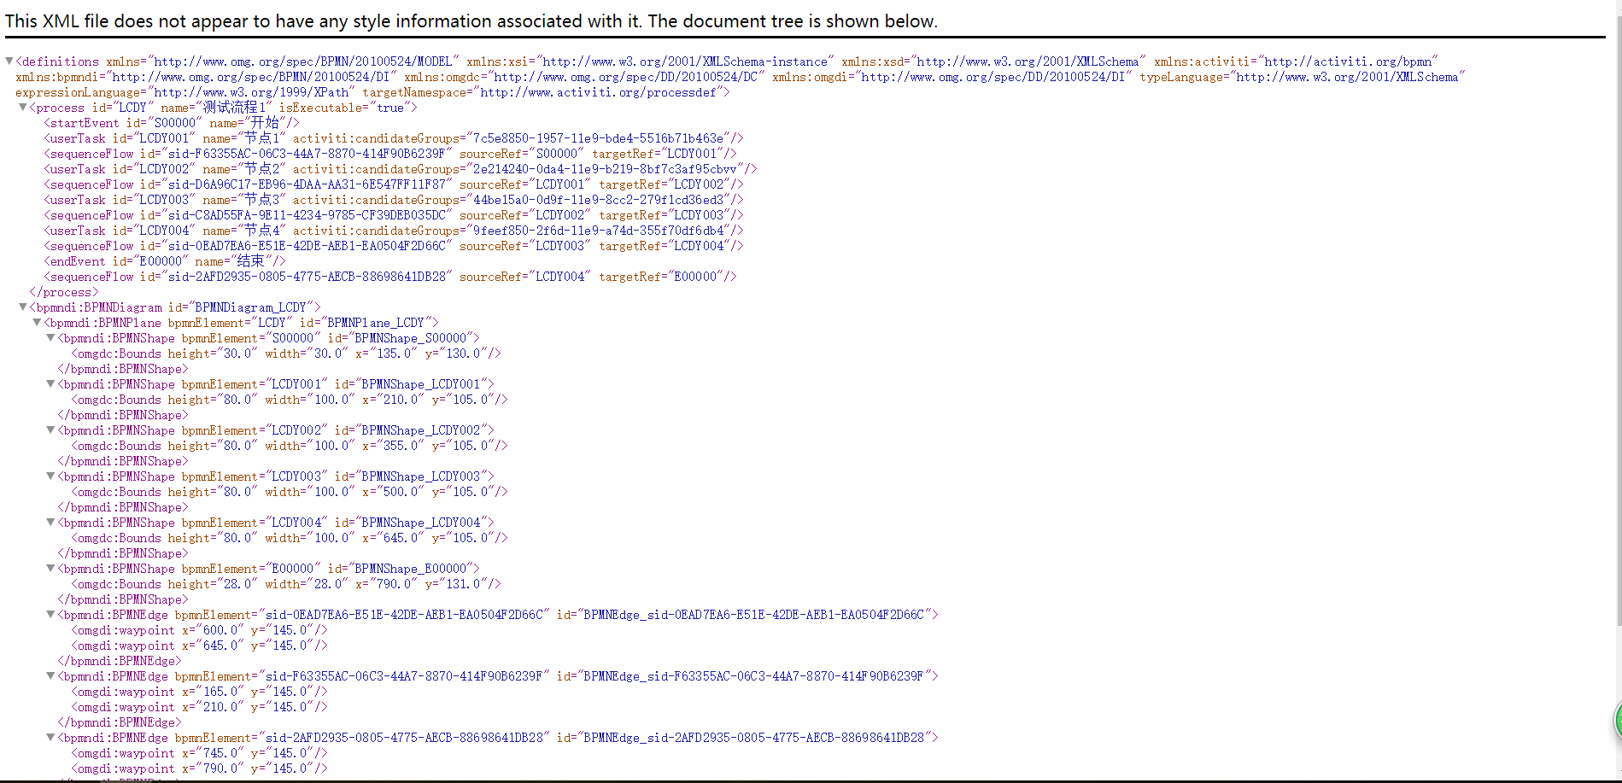Click the waypoint x=165.0 line
This screenshot has height=783, width=1622.
199,692
